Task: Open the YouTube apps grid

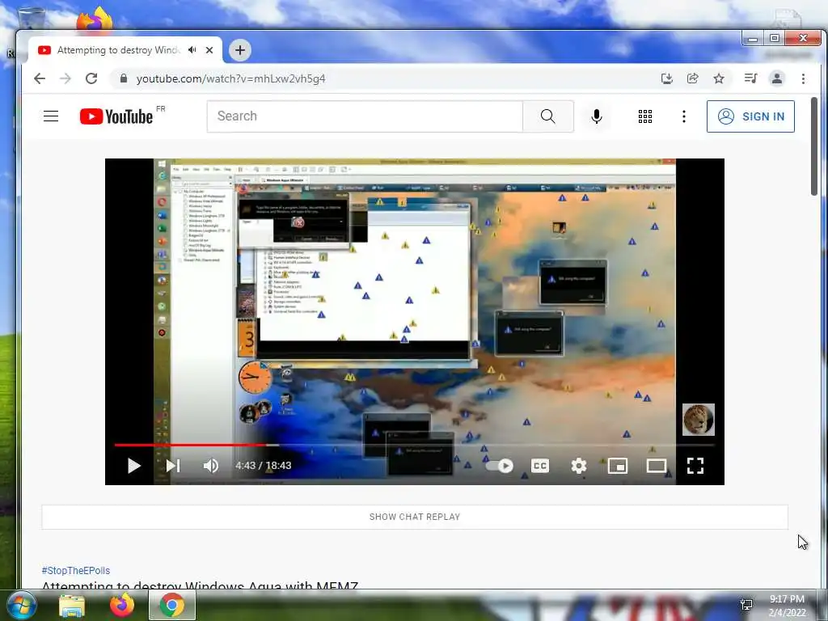Action: pyautogui.click(x=644, y=116)
